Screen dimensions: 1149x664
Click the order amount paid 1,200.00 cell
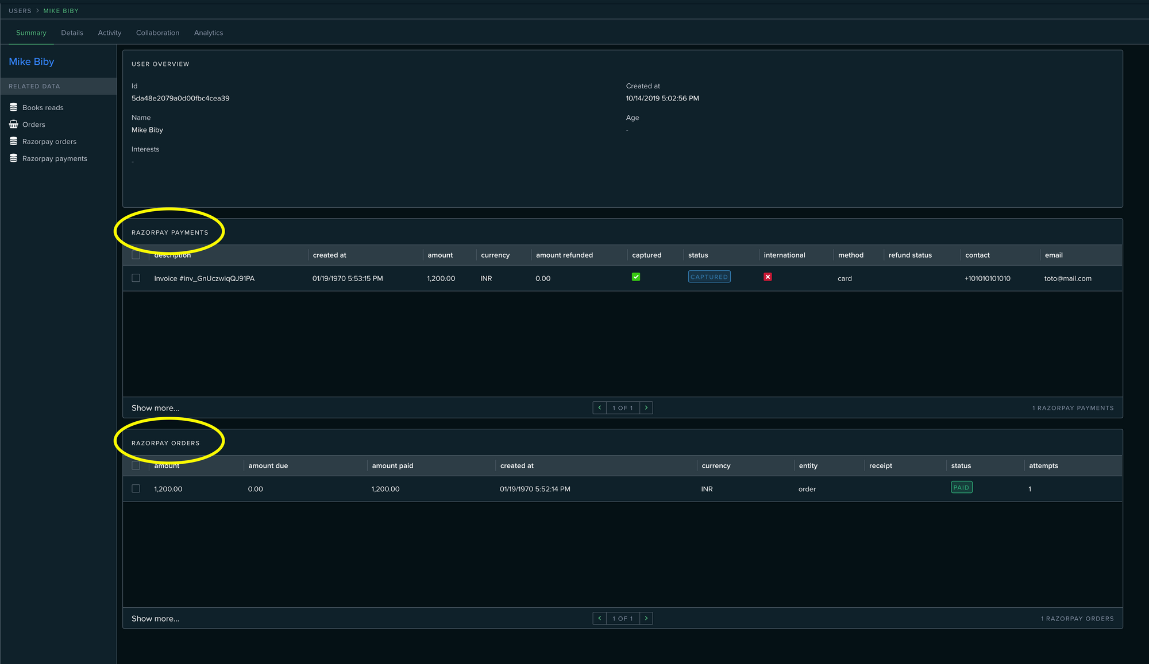pos(385,489)
